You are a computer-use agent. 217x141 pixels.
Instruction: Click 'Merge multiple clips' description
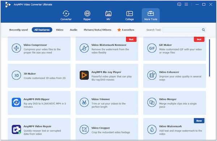coord(178,105)
